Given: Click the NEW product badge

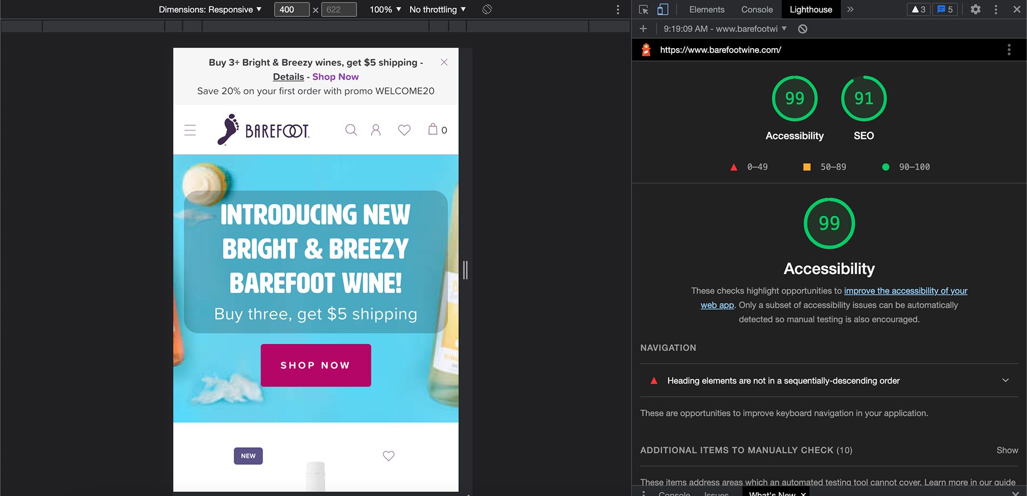Looking at the screenshot, I should [x=248, y=456].
